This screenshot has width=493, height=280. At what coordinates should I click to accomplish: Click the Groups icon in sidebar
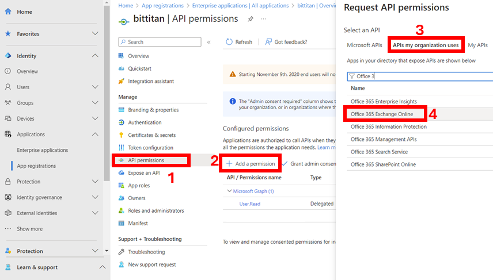click(8, 103)
